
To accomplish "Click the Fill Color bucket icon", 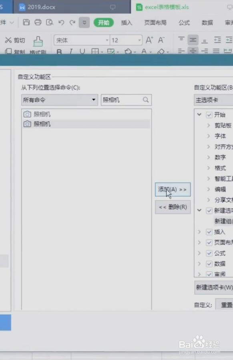I will pos(128,51).
